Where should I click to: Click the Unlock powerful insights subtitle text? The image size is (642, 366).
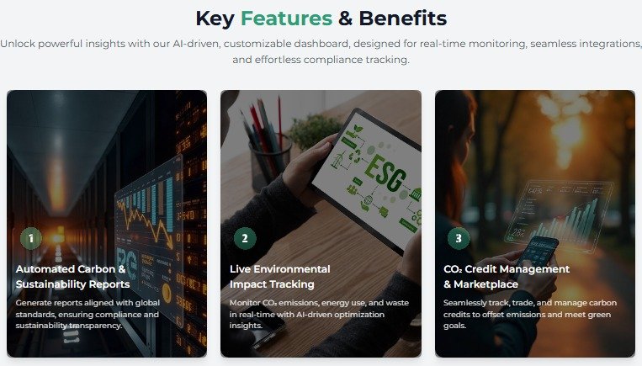pos(321,51)
